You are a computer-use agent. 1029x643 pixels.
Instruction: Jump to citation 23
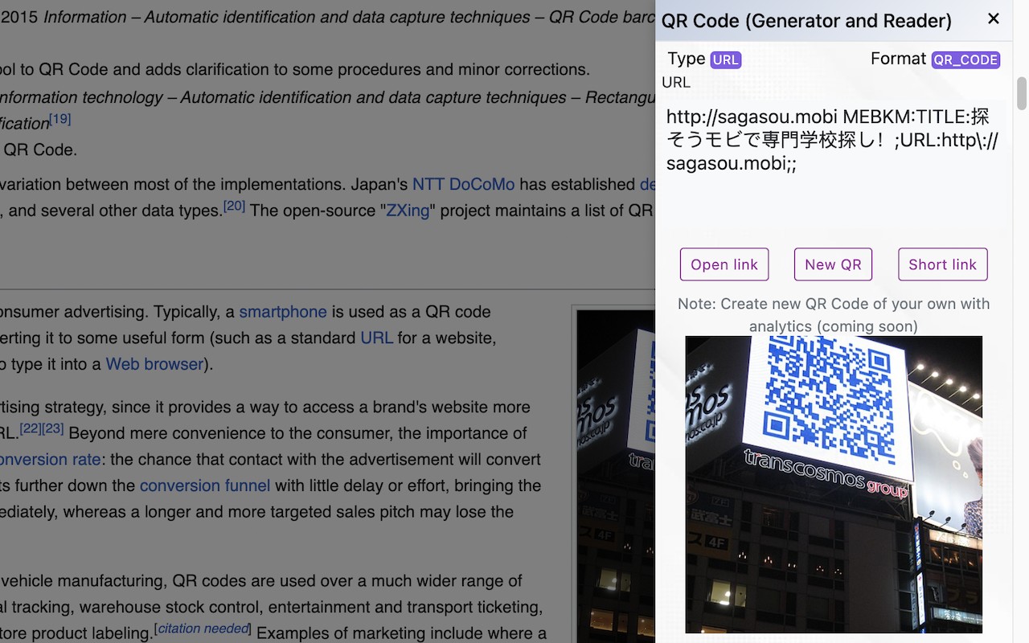coord(53,428)
